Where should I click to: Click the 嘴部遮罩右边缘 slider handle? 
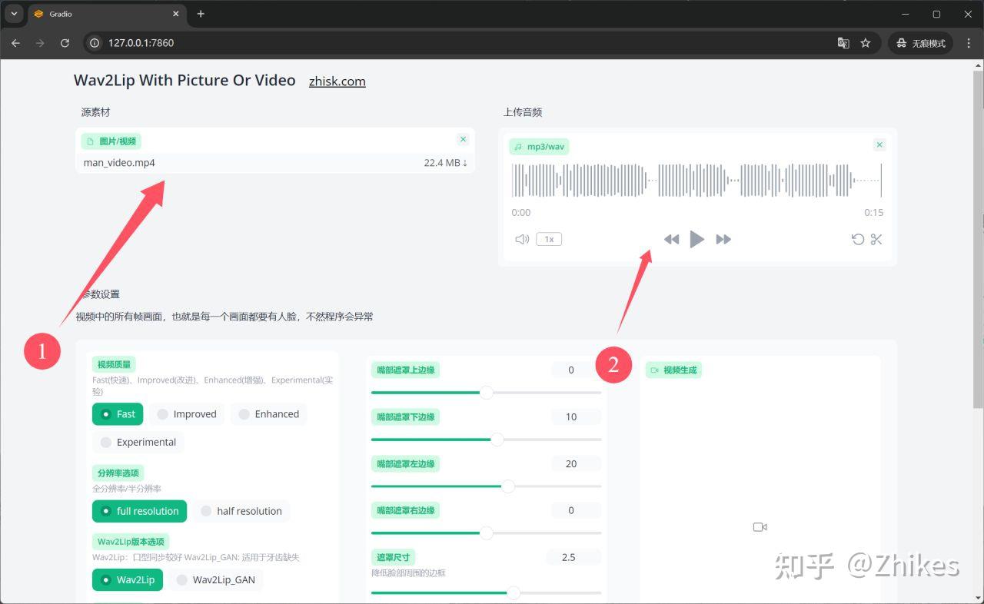[x=486, y=533]
